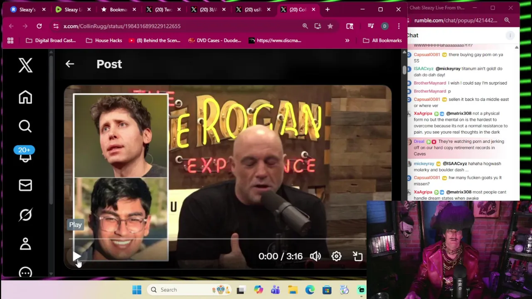Open DVD Cases bookmark
The image size is (532, 299).
[x=214, y=40]
